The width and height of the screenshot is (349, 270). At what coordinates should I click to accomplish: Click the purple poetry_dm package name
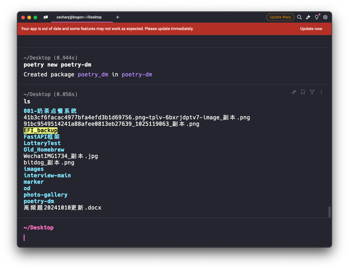click(93, 75)
